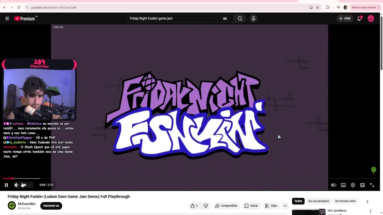Screen dimensions: 383x215
Task: Open the video settings gear
Action: (x=353, y=185)
